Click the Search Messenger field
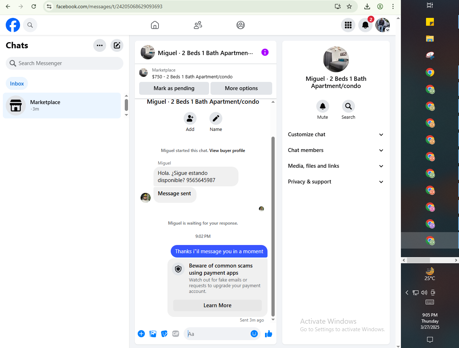Screen dimensions: 459x348 [65, 63]
